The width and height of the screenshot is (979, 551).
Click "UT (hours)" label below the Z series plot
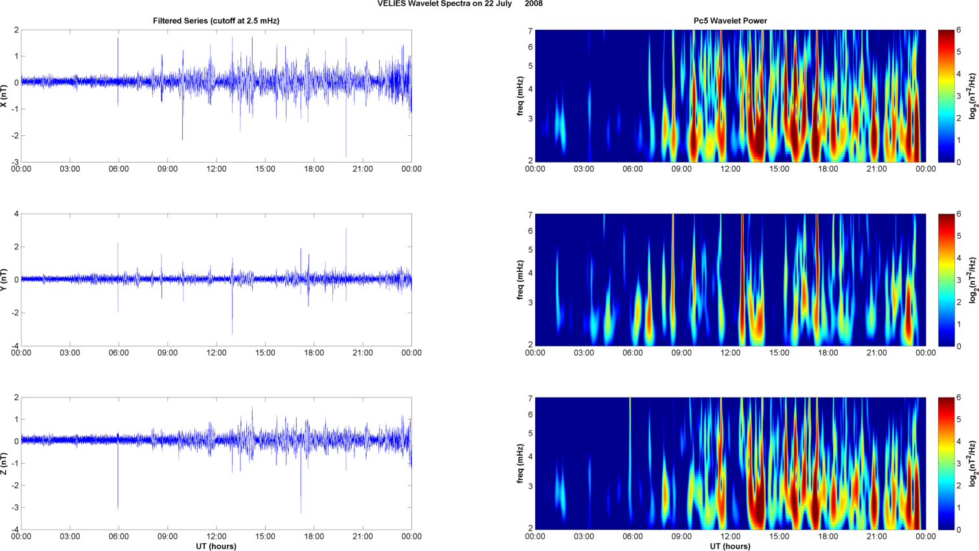pos(216,546)
